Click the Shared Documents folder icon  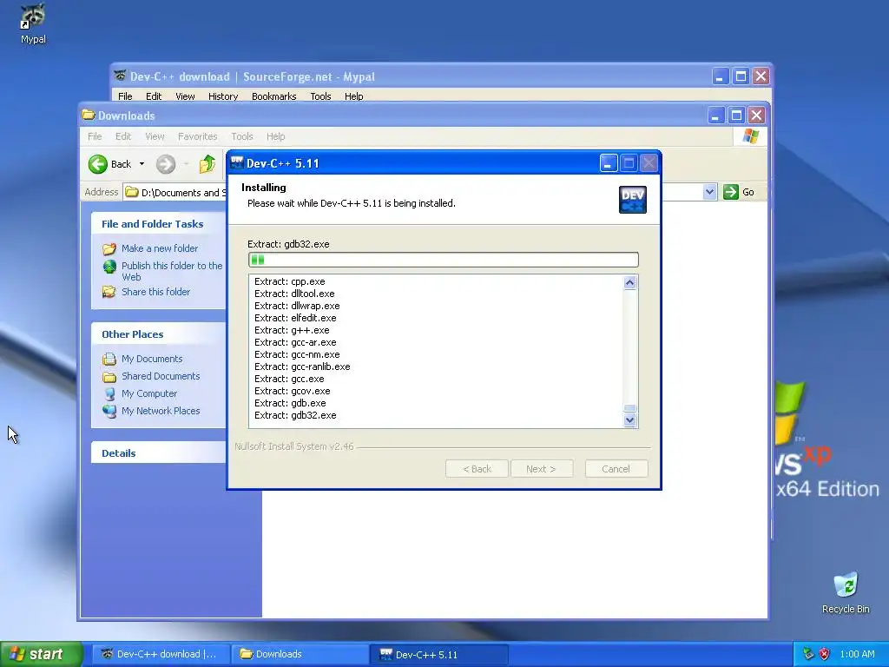109,377
